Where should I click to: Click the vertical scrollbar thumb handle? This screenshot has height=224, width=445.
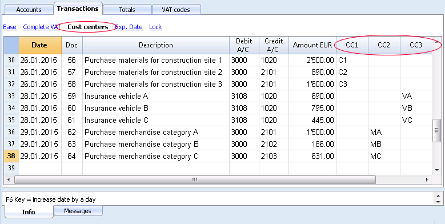(437, 130)
